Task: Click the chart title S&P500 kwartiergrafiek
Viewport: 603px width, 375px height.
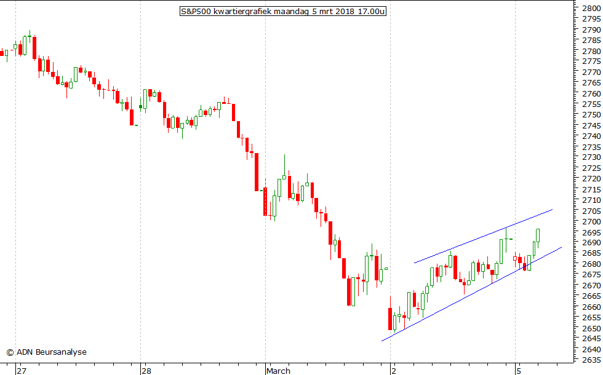Action: [x=282, y=11]
